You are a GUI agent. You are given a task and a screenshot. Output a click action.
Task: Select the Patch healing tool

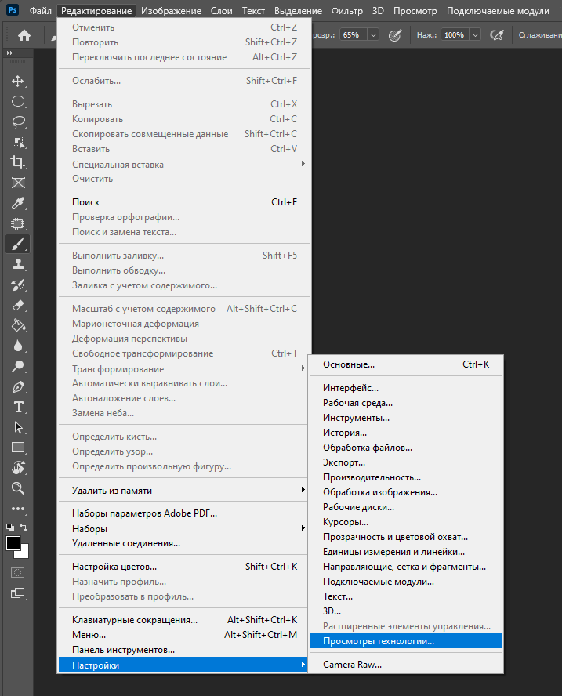click(x=18, y=223)
